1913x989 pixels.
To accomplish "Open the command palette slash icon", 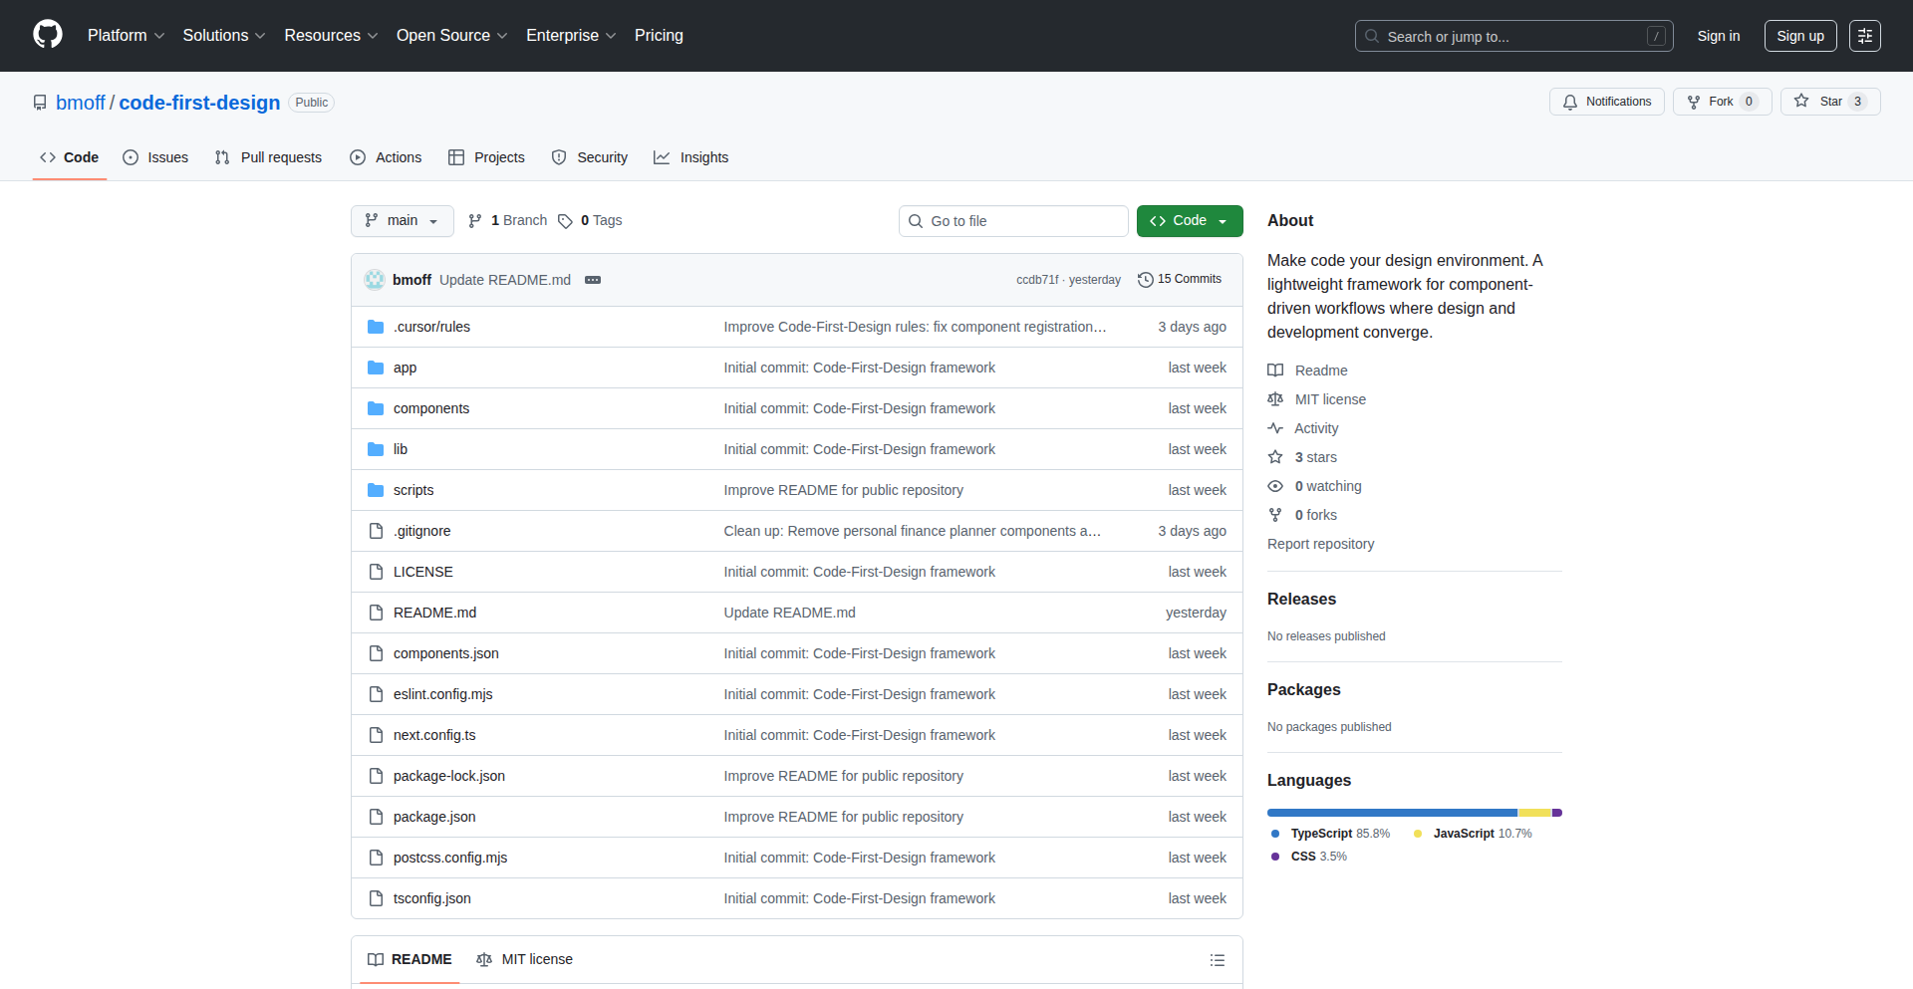I will (x=1657, y=36).
